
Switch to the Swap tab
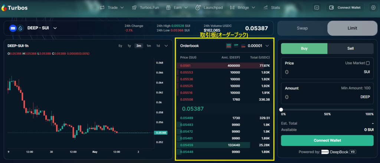tap(302, 28)
